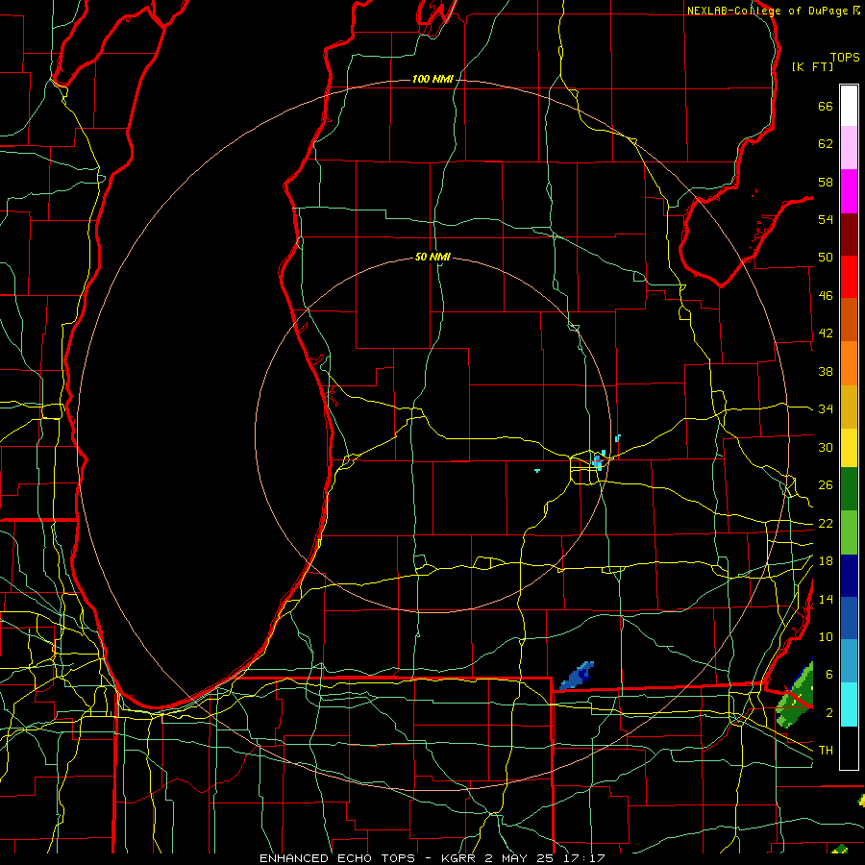Click the (K FT) units label
865x865 pixels.
(x=812, y=66)
